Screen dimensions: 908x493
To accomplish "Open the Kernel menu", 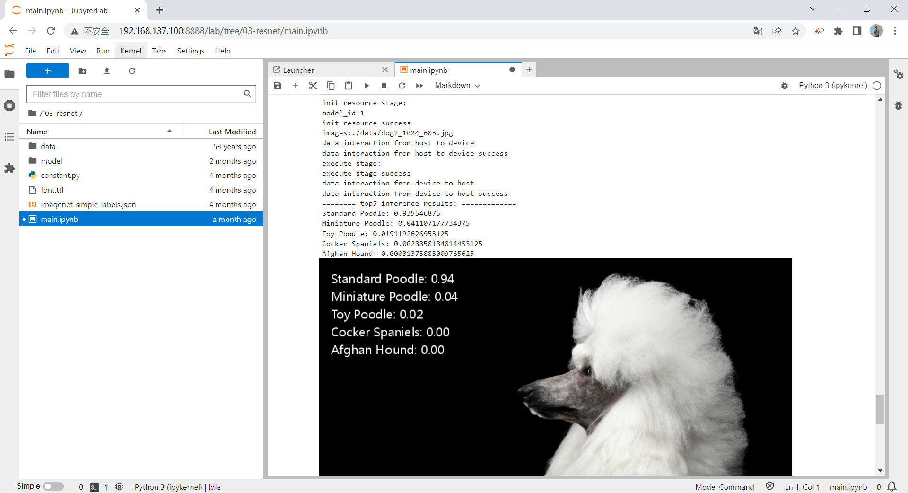I will tap(131, 51).
